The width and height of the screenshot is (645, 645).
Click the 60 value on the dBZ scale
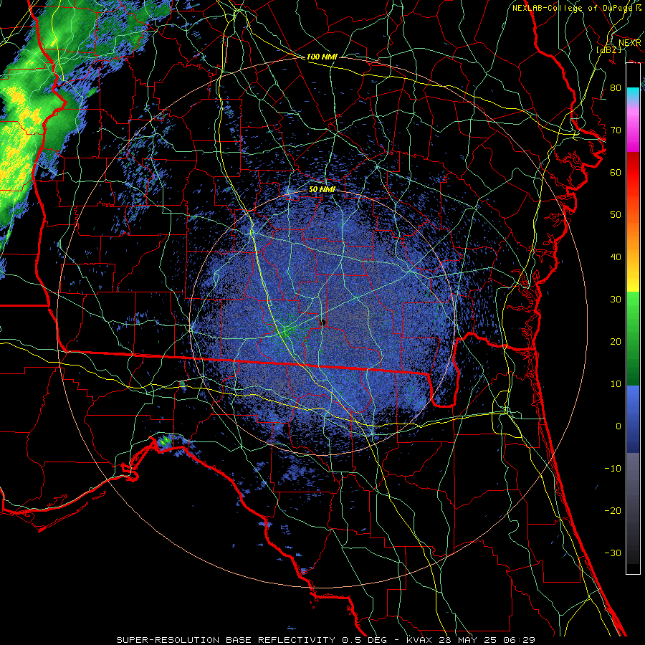616,172
